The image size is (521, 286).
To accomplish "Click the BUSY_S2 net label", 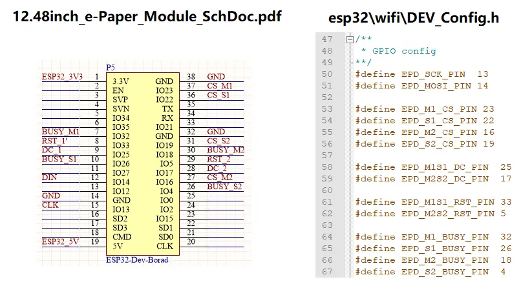I will (224, 187).
